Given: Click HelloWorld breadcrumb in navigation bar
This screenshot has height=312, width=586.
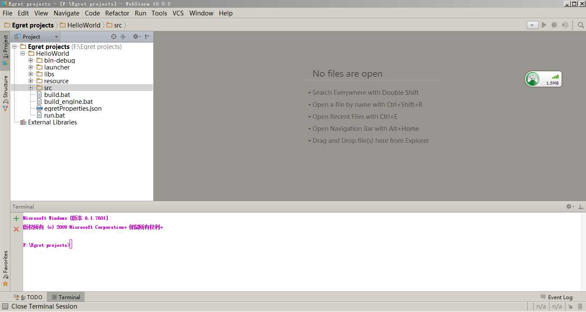Looking at the screenshot, I should coord(80,25).
